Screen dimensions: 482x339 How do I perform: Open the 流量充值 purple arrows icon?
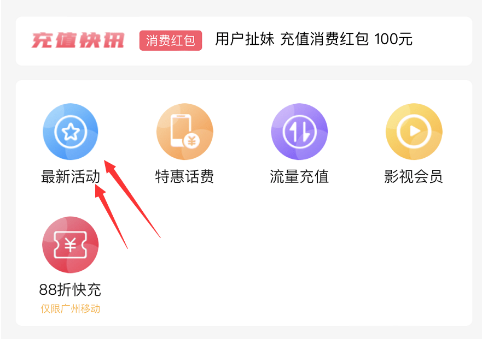tap(299, 132)
